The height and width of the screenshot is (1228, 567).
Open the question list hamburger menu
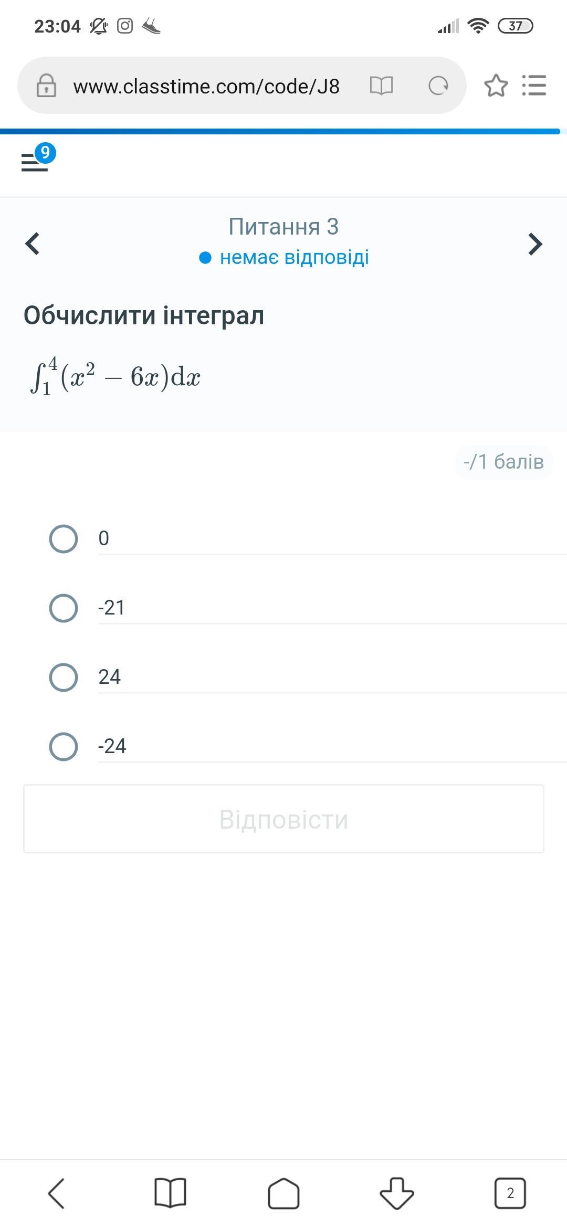pos(35,162)
